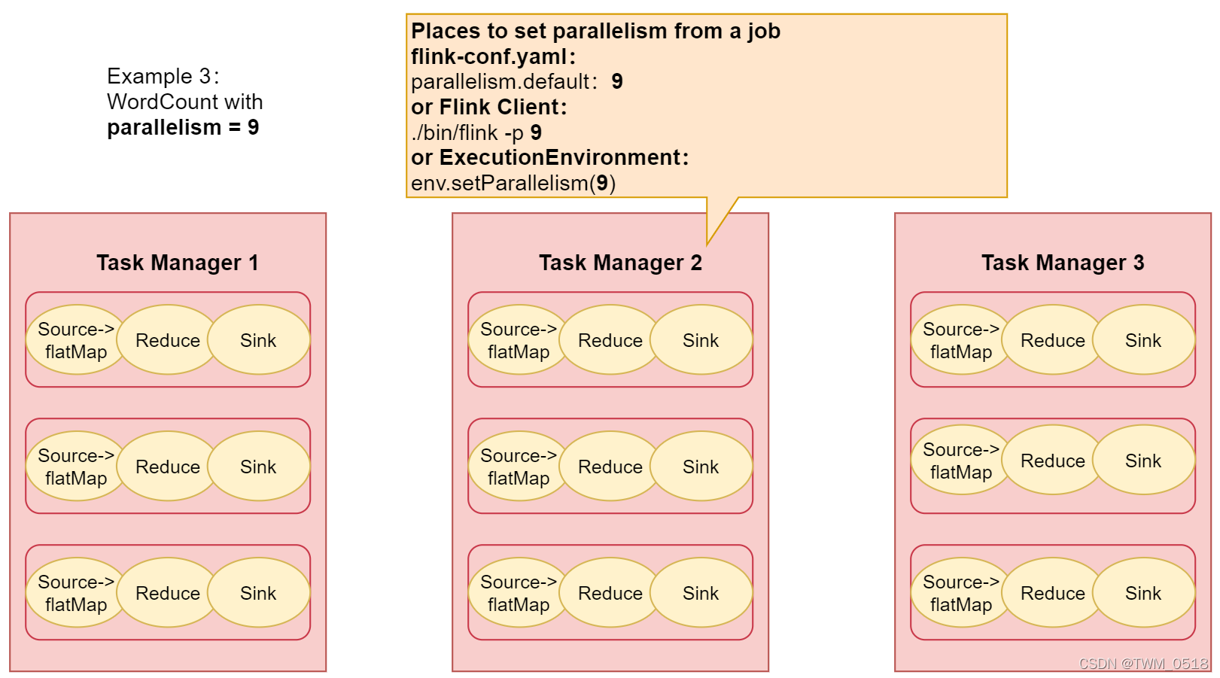Click the 'or Flink Client:' line
1220x678 pixels.
point(489,107)
